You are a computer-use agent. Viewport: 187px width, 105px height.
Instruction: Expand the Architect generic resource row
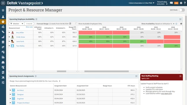point(10,90)
